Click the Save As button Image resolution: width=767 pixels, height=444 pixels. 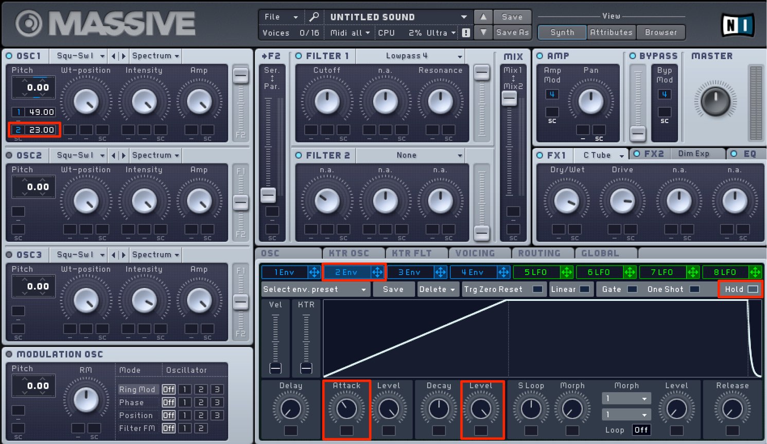[512, 32]
